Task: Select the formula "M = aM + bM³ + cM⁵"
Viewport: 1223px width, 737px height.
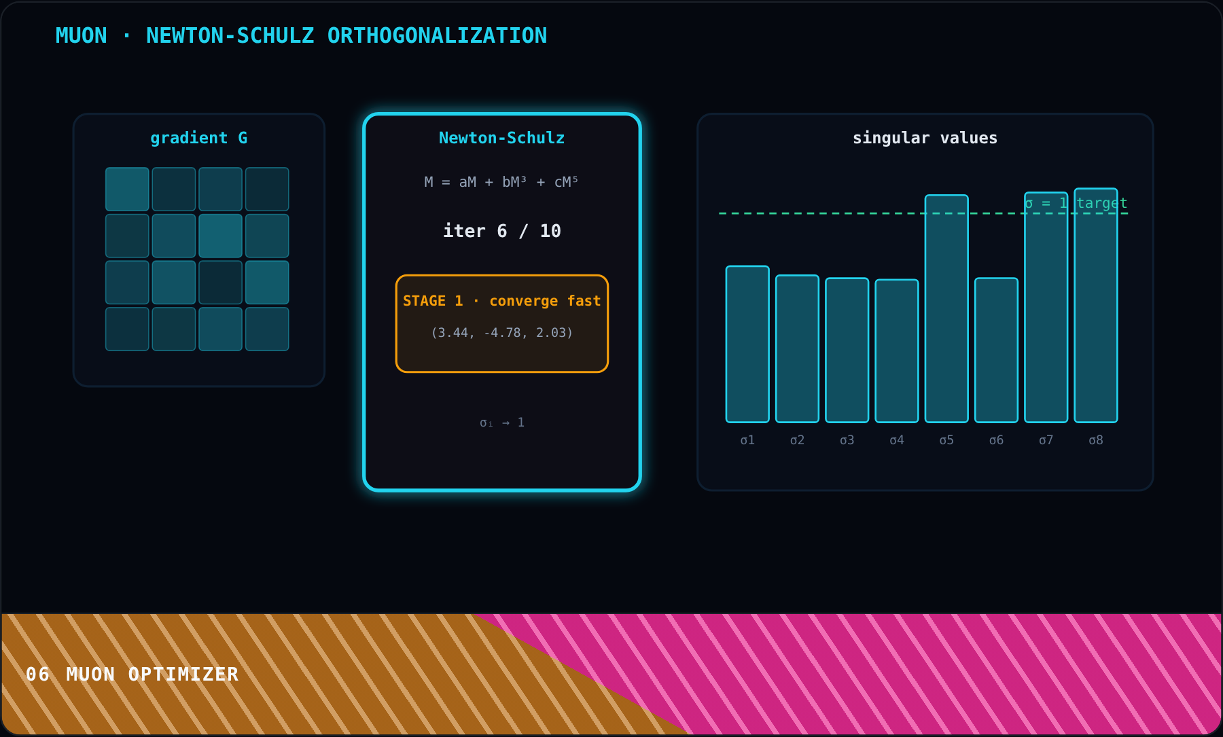Action: (x=501, y=182)
